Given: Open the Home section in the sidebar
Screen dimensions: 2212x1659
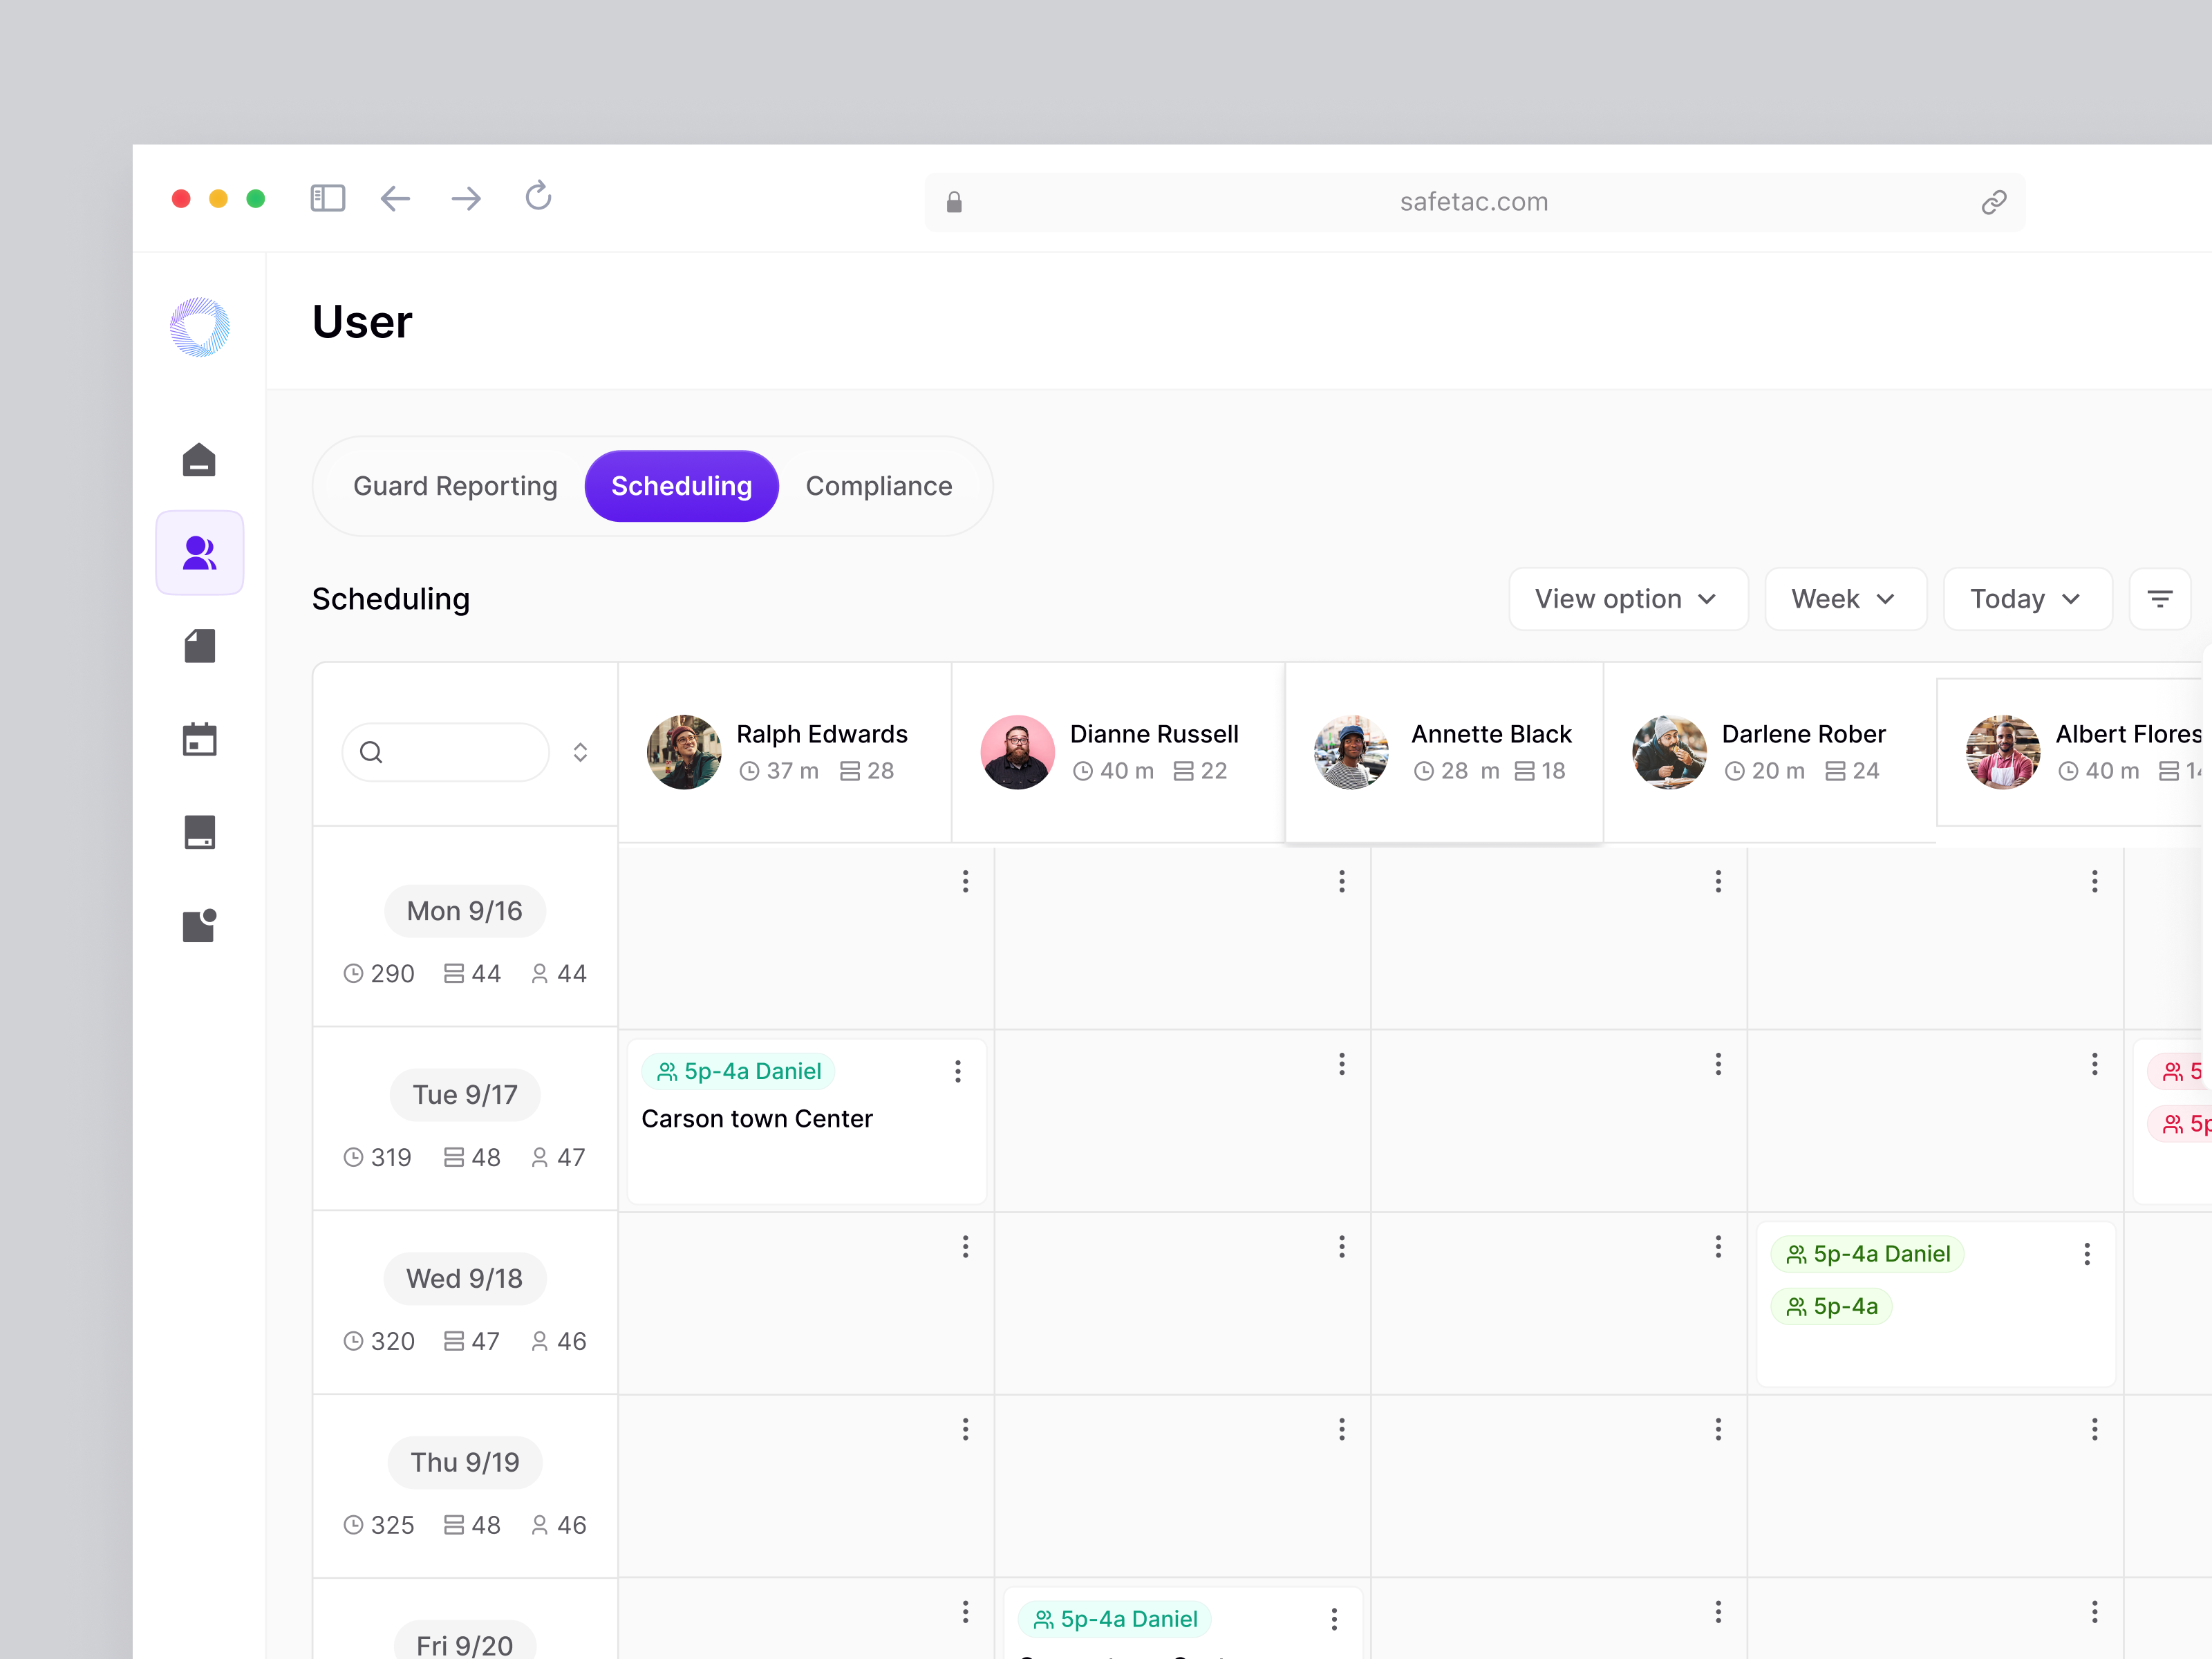Looking at the screenshot, I should click(x=199, y=459).
